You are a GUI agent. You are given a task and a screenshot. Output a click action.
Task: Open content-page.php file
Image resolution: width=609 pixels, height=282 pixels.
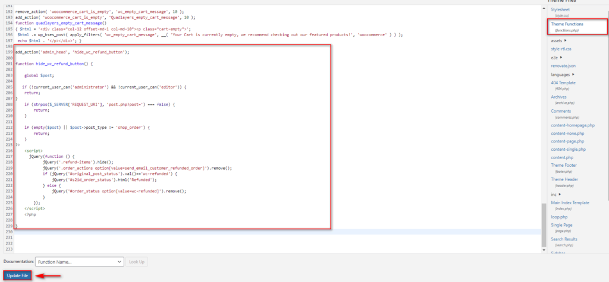[x=567, y=141]
